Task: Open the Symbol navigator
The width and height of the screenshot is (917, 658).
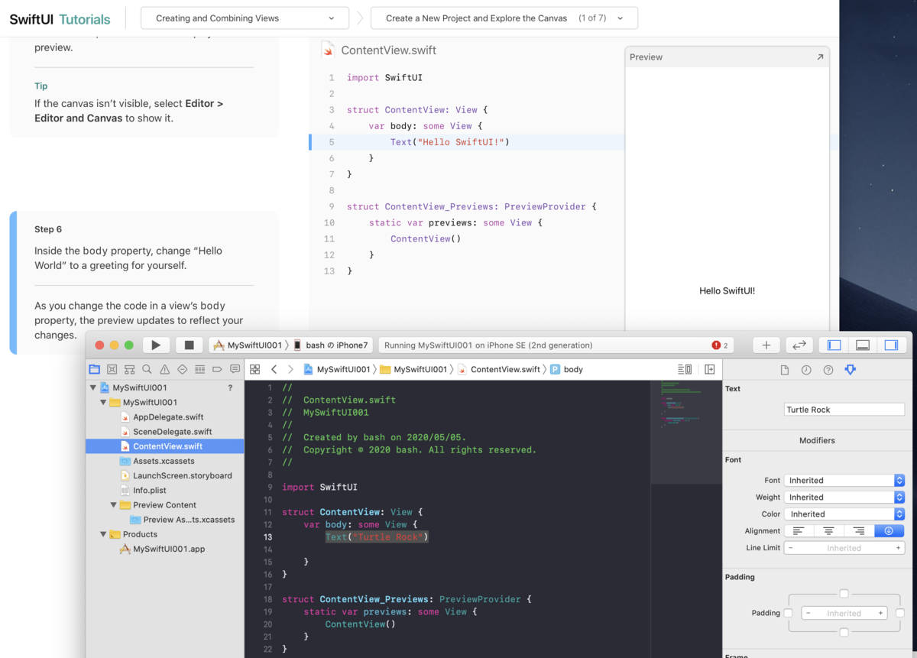Action: tap(129, 369)
